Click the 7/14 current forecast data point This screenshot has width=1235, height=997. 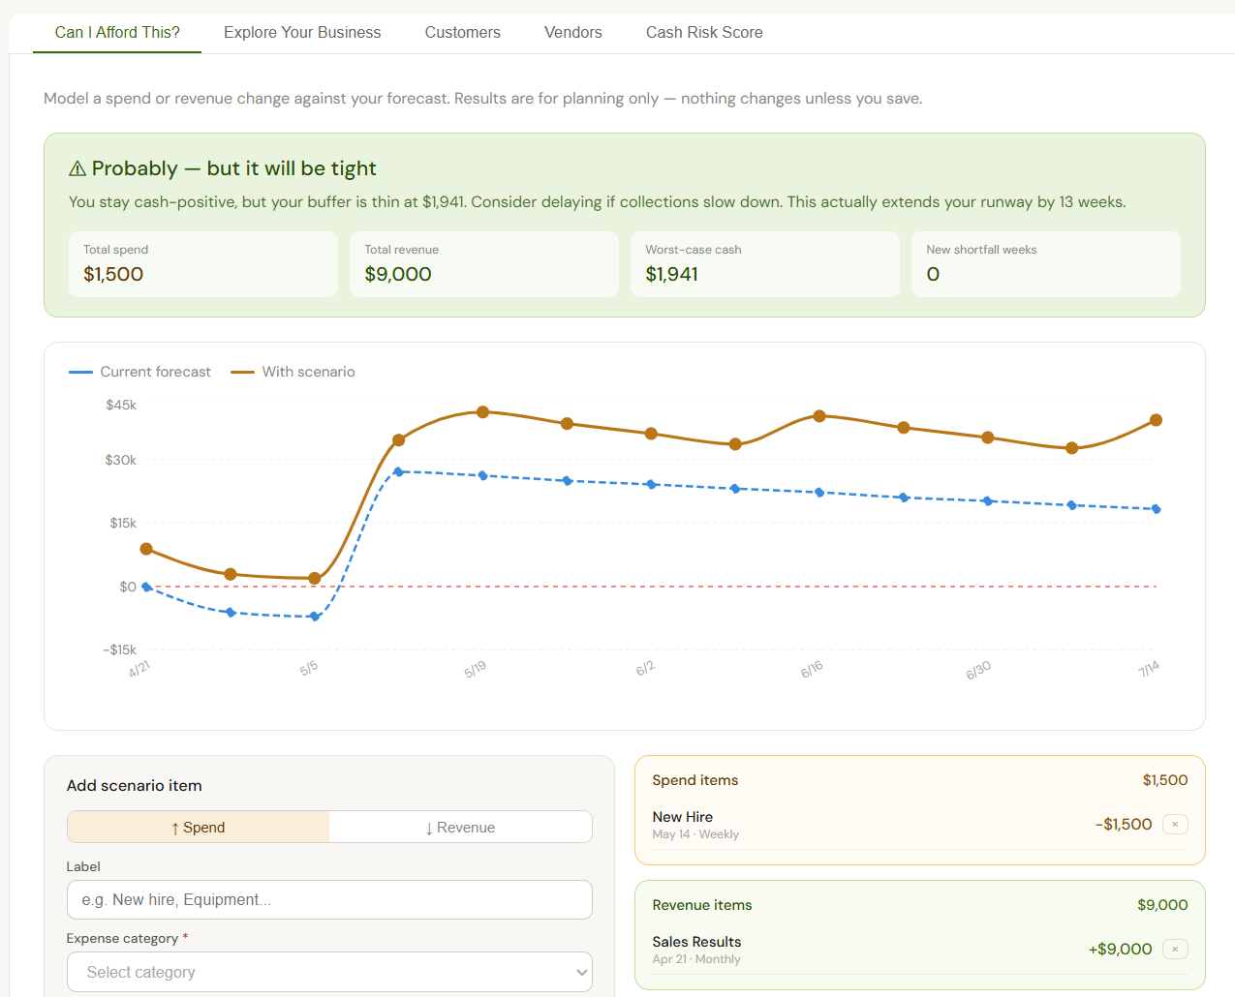pyautogui.click(x=1156, y=509)
